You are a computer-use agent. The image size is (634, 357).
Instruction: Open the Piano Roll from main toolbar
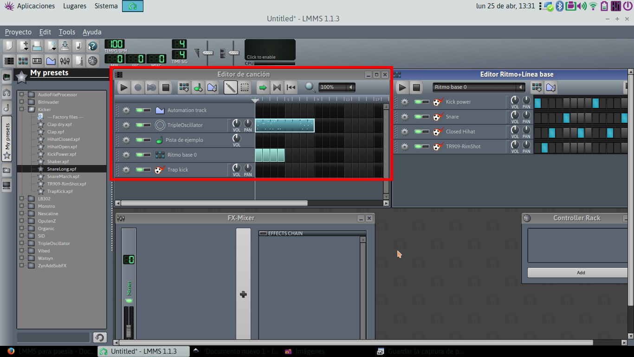click(37, 61)
